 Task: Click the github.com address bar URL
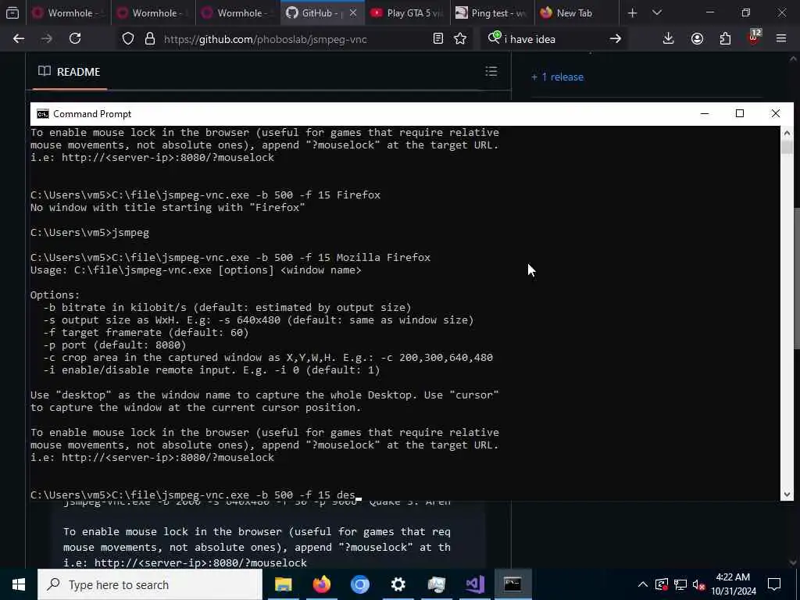266,39
